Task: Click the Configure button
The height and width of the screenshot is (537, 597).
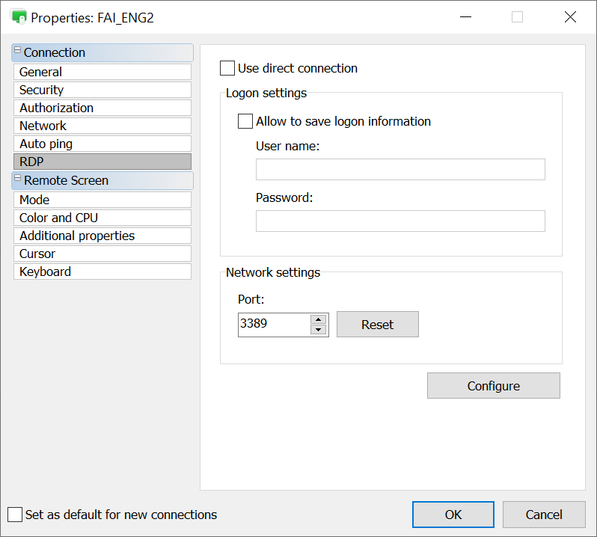Action: (493, 386)
